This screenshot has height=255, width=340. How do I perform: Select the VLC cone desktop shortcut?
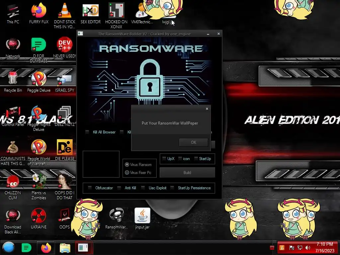pyautogui.click(x=64, y=16)
